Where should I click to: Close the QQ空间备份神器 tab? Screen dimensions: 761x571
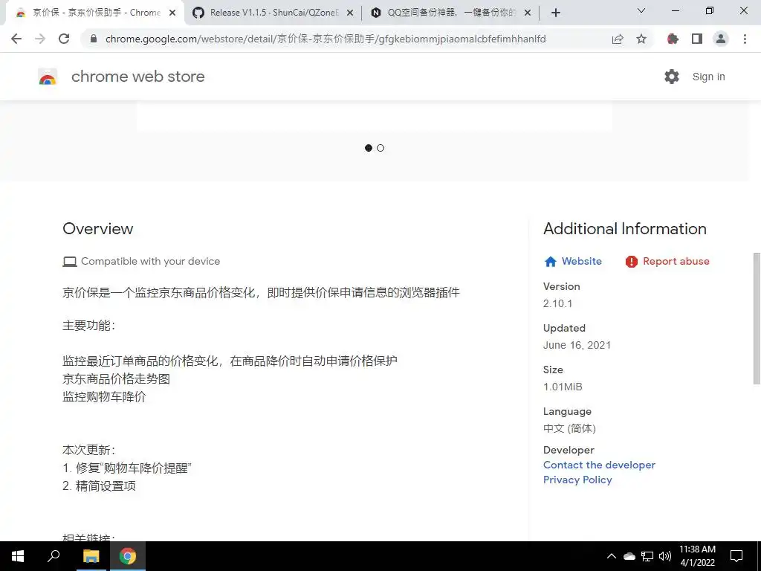point(528,13)
